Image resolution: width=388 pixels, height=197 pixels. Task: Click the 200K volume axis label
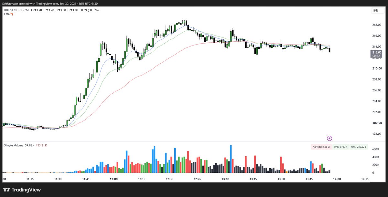click(x=375, y=165)
